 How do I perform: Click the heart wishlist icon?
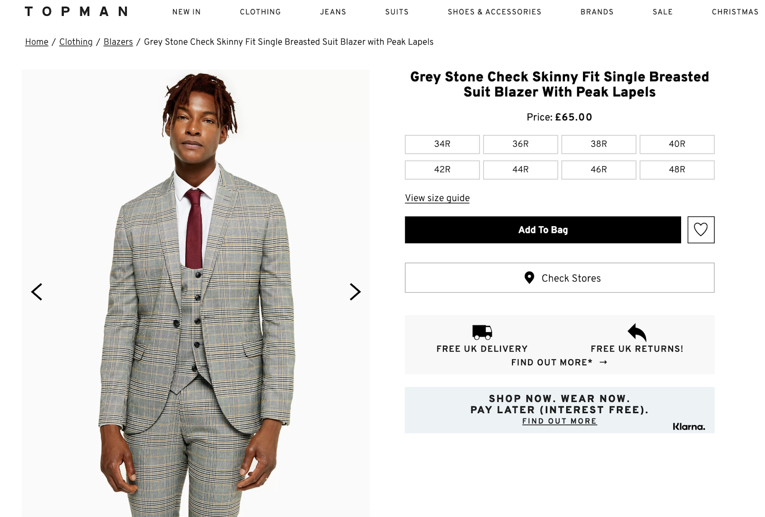pyautogui.click(x=700, y=230)
